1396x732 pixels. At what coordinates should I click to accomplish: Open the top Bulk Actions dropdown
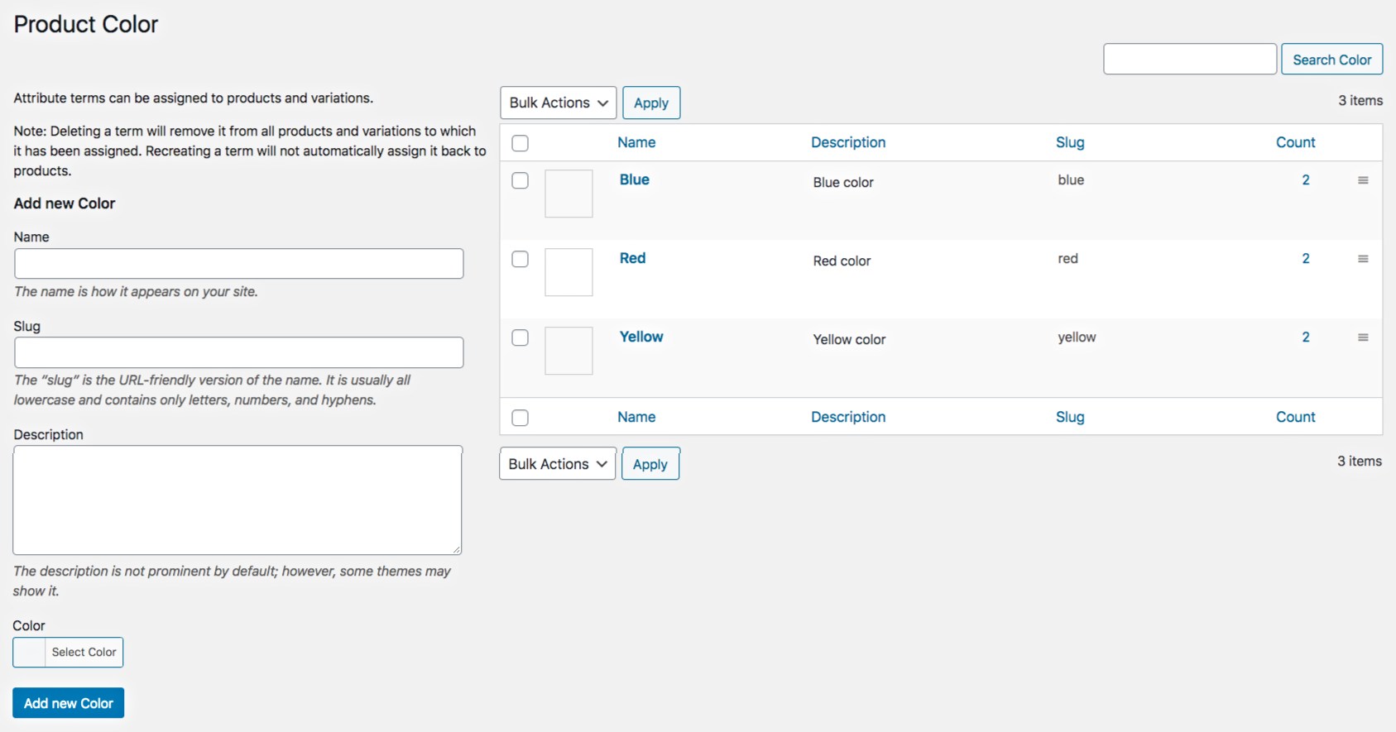point(559,103)
